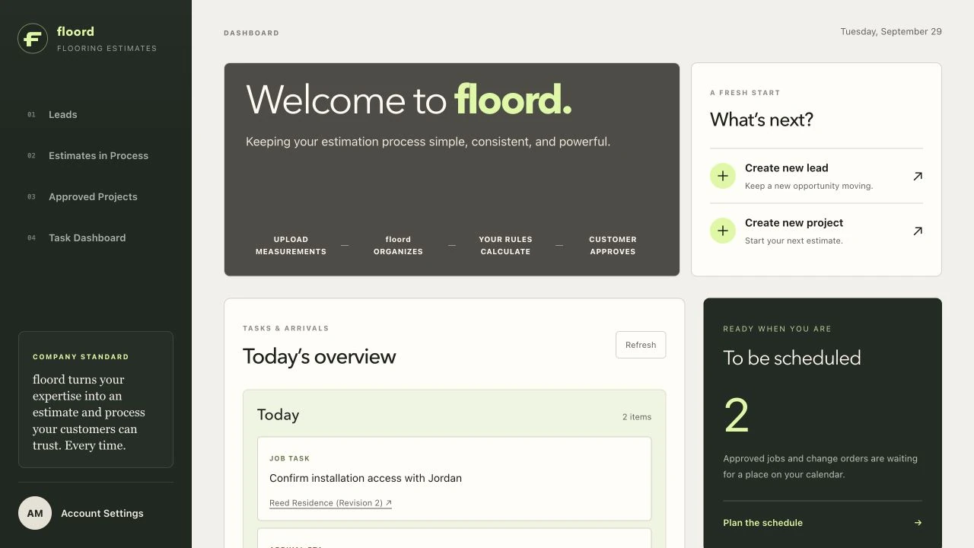Click the plus icon beside Create new project
The width and height of the screenshot is (974, 548).
723,231
